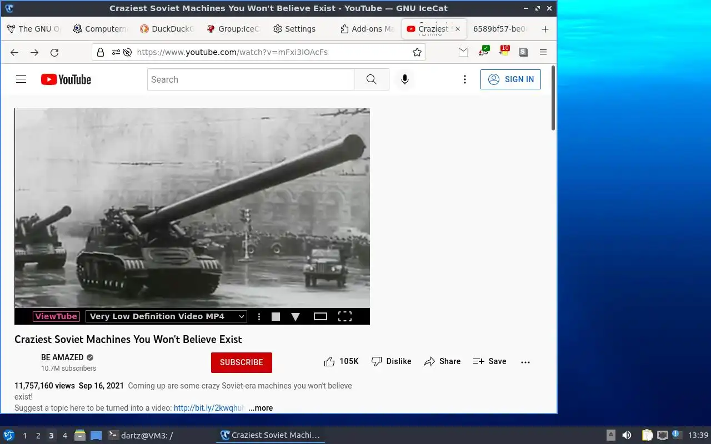This screenshot has height=444, width=711.
Task: Open more actions ellipsis beside Save
Action: pos(525,362)
